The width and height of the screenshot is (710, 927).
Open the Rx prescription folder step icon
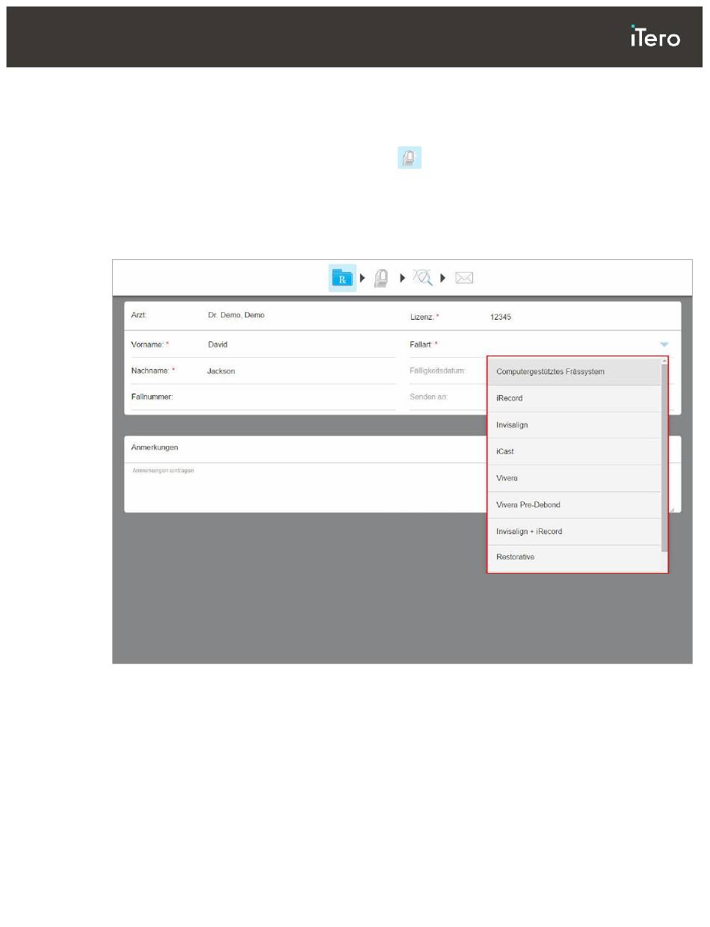coord(342,278)
